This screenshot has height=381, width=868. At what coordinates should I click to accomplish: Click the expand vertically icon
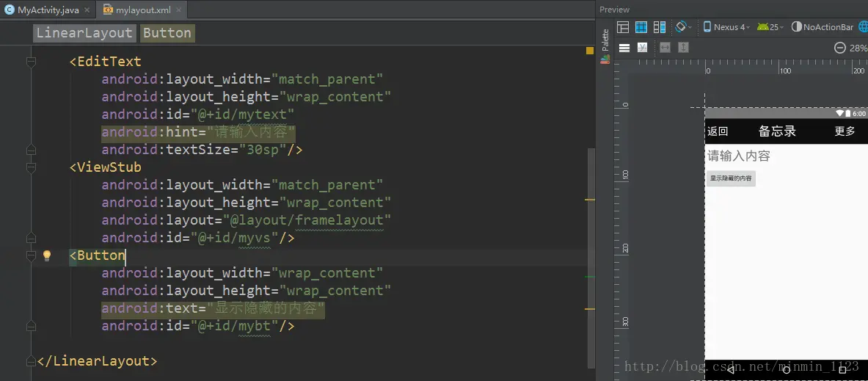(684, 48)
